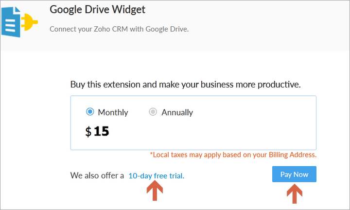350x210 pixels.
Task: Click the Billing Address words in the notice
Action: pyautogui.click(x=293, y=155)
